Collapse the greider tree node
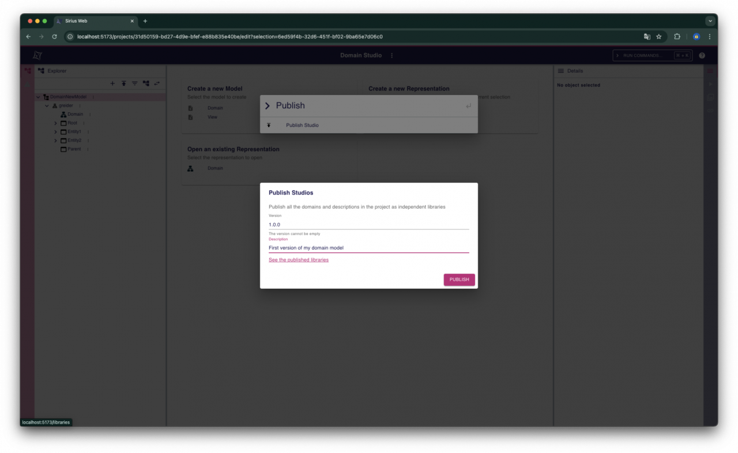 tap(47, 105)
